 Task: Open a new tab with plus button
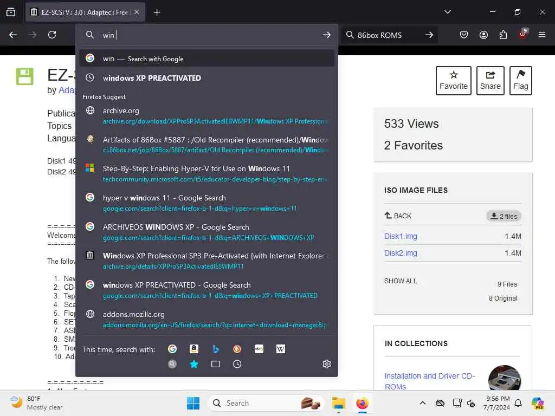tap(157, 12)
